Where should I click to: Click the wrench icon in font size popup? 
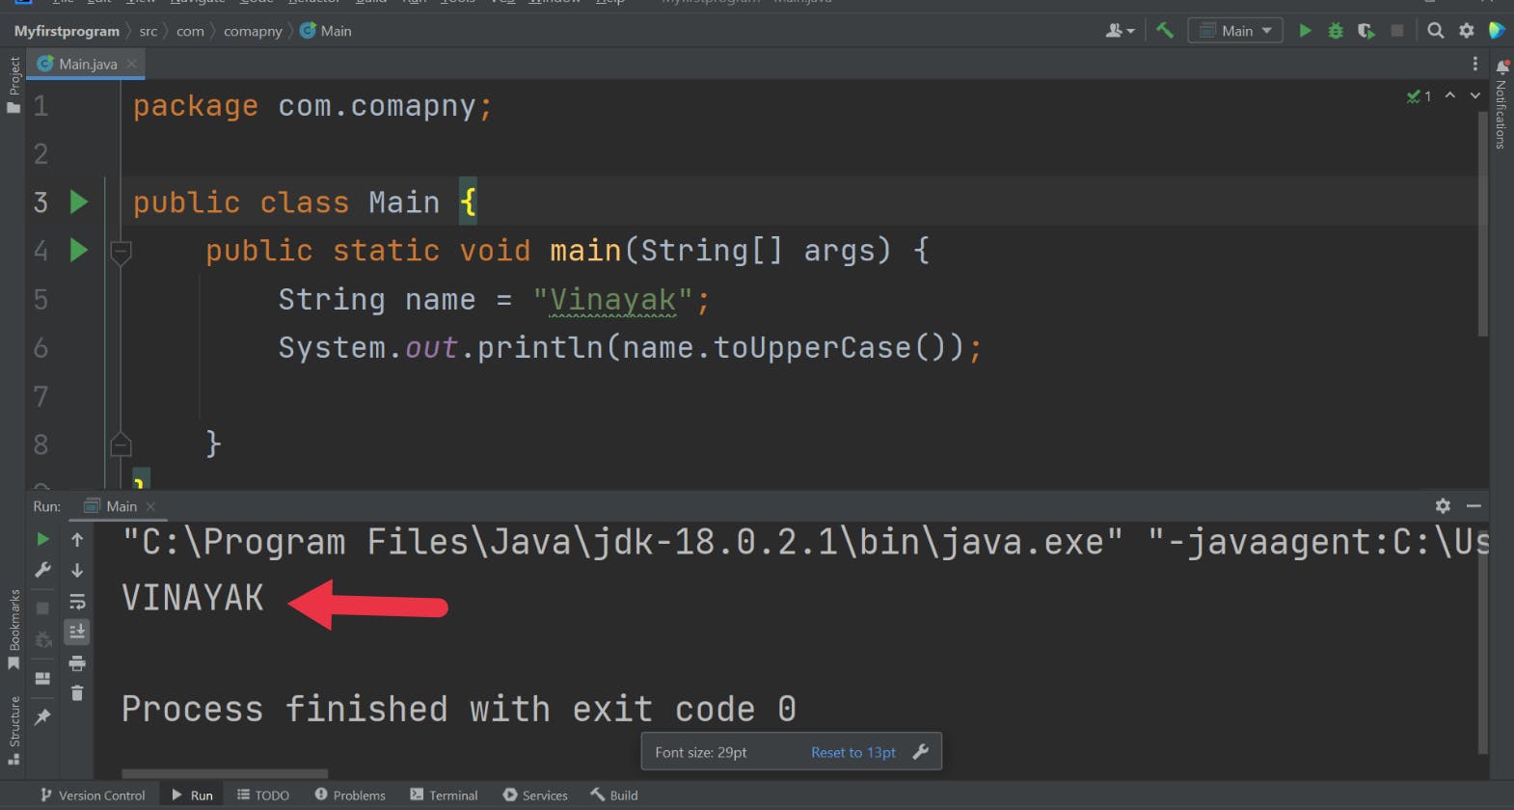tap(920, 752)
